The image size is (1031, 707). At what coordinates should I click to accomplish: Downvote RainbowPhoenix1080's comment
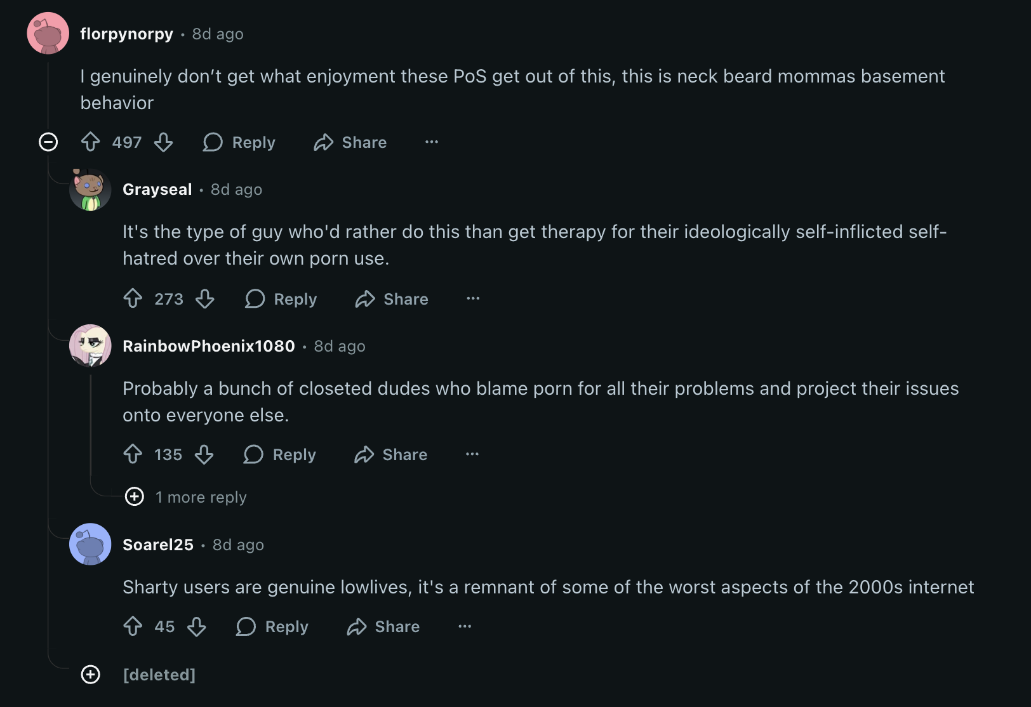tap(204, 454)
